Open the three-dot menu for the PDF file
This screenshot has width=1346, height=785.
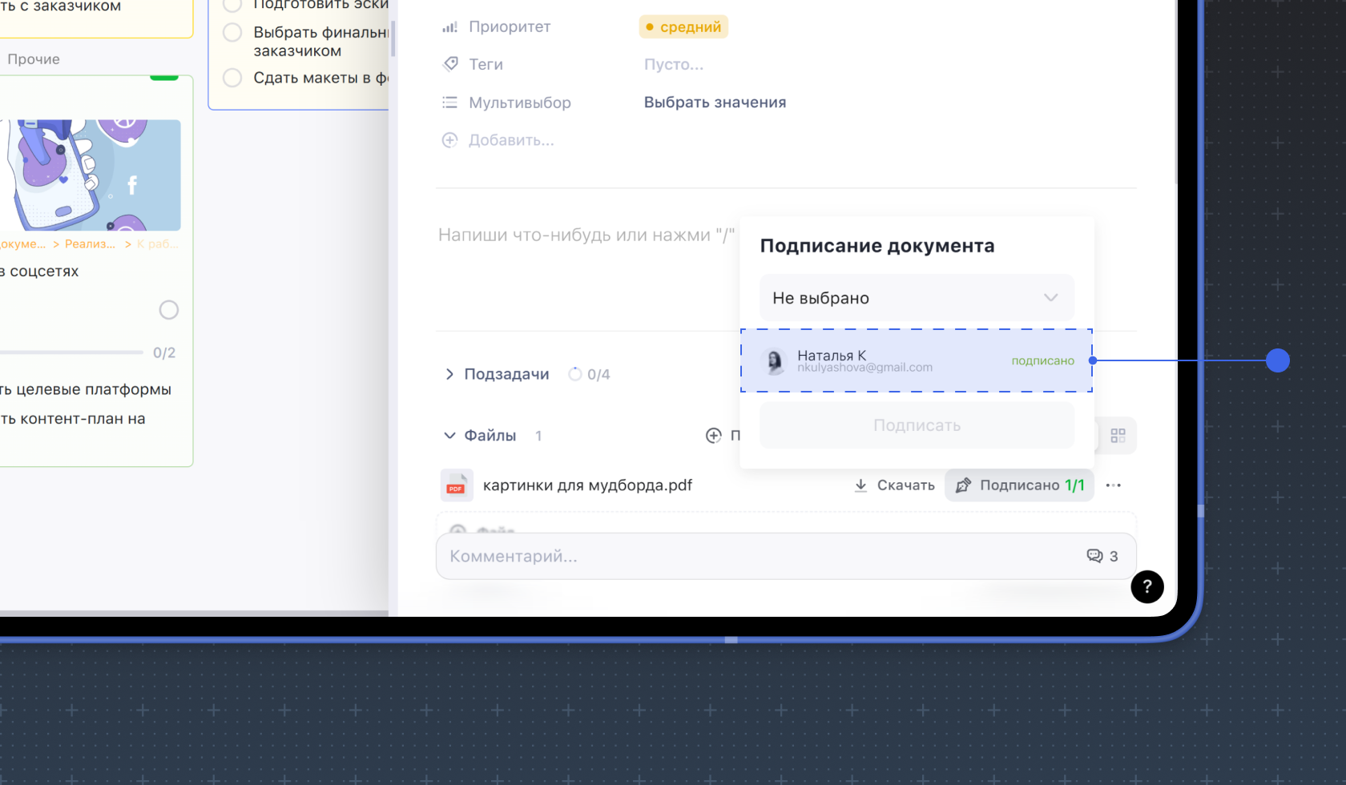1113,485
